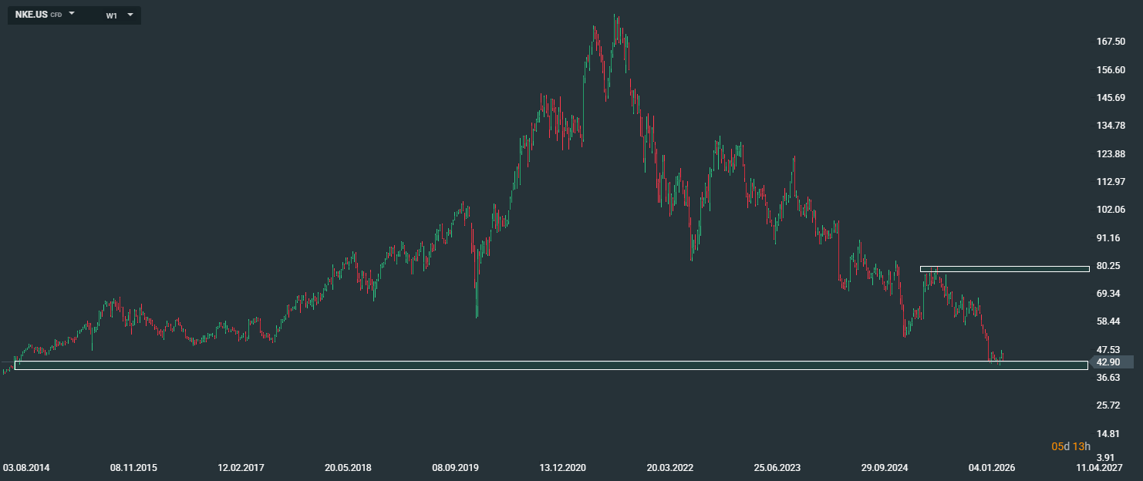Click the NKE.US instrument name
The image size is (1143, 481).
(x=32, y=15)
